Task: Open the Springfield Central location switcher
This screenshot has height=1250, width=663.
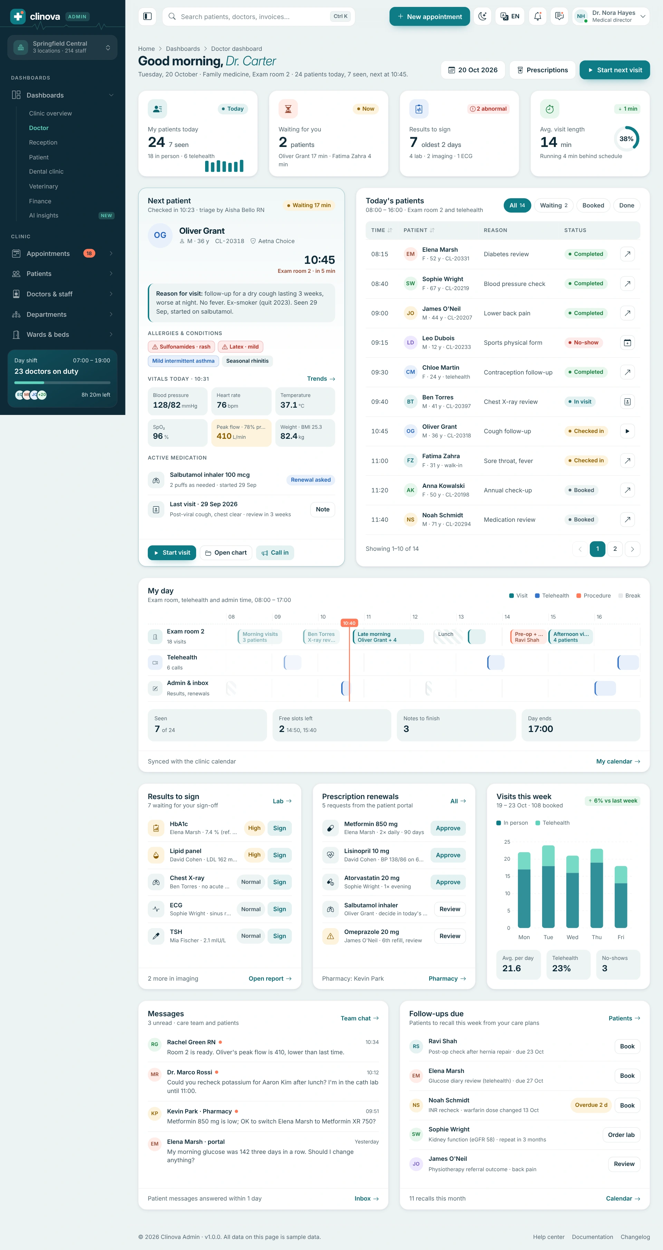Action: pos(62,47)
